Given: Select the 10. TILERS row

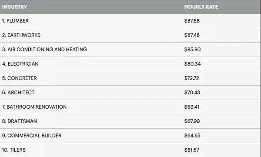Looking at the screenshot, I should point(130,150).
